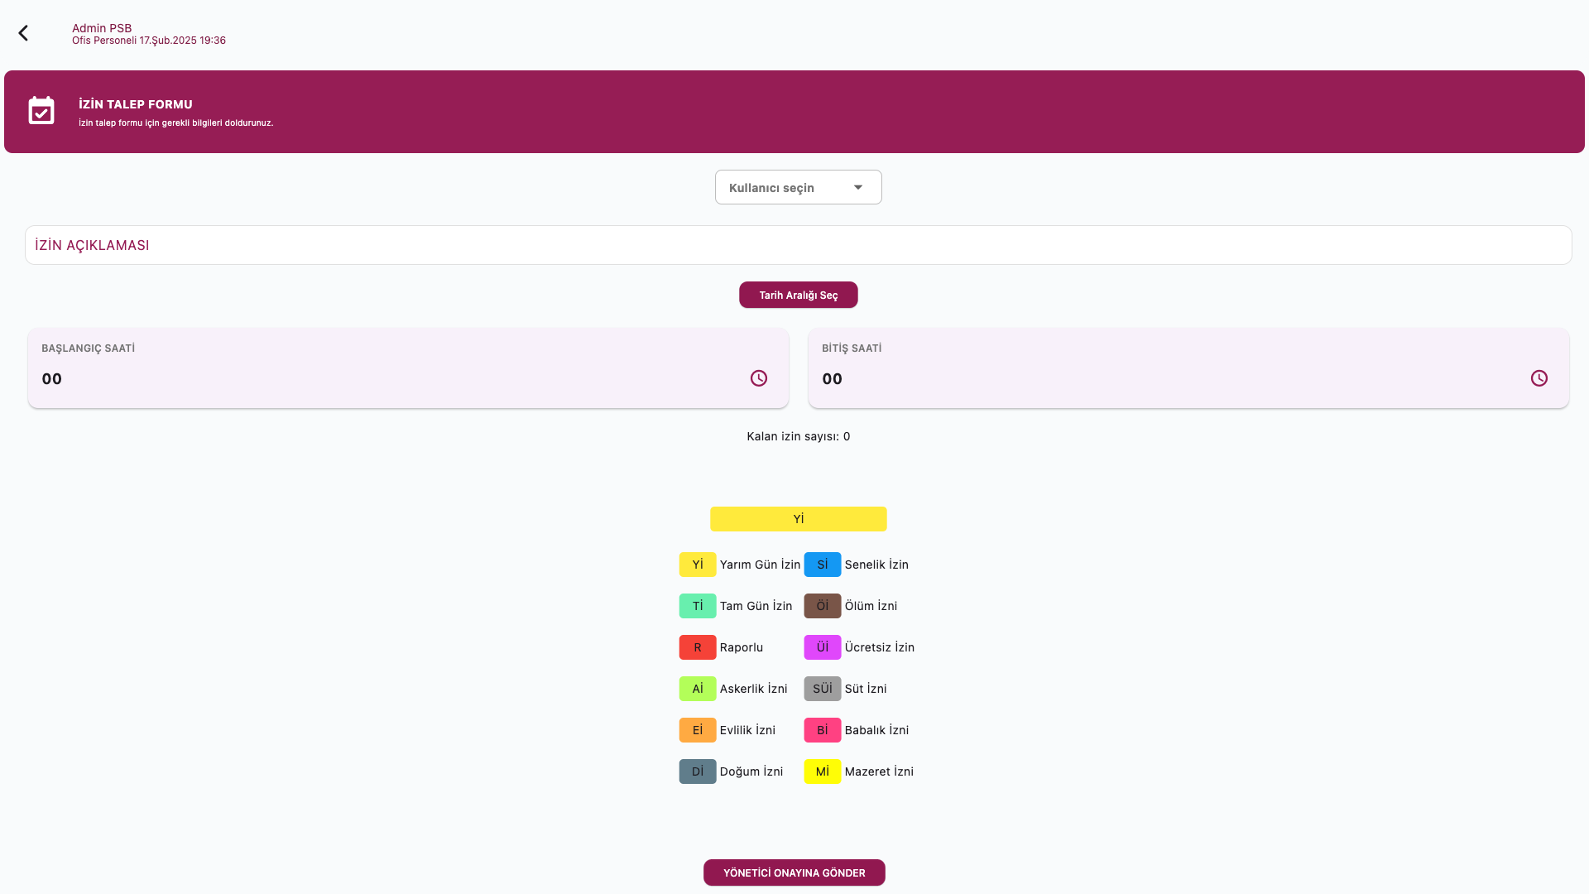Screen dimensions: 1589x894
Task: Click the Tarih Aralığı Seç button
Action: 798,295
